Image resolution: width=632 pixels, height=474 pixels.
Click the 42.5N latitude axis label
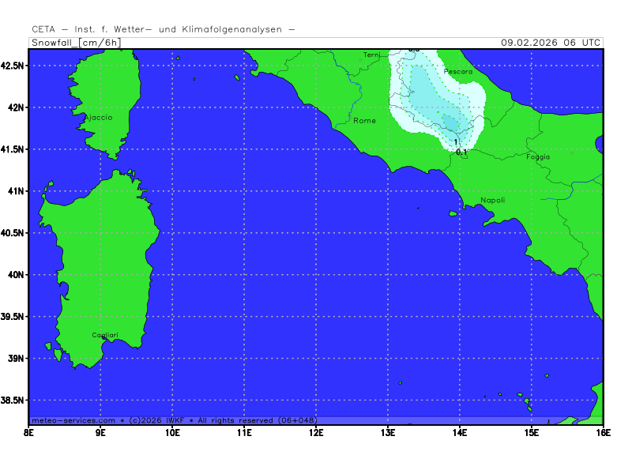13,65
